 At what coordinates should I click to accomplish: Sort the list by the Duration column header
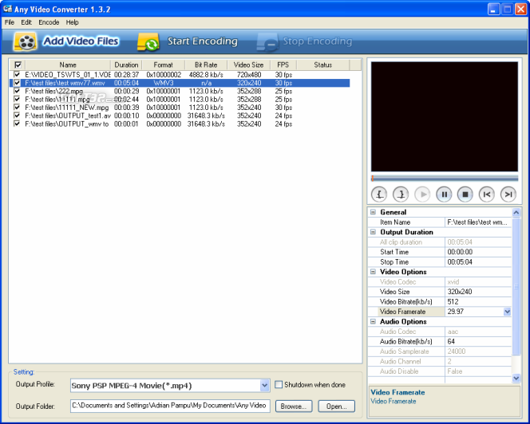126,65
